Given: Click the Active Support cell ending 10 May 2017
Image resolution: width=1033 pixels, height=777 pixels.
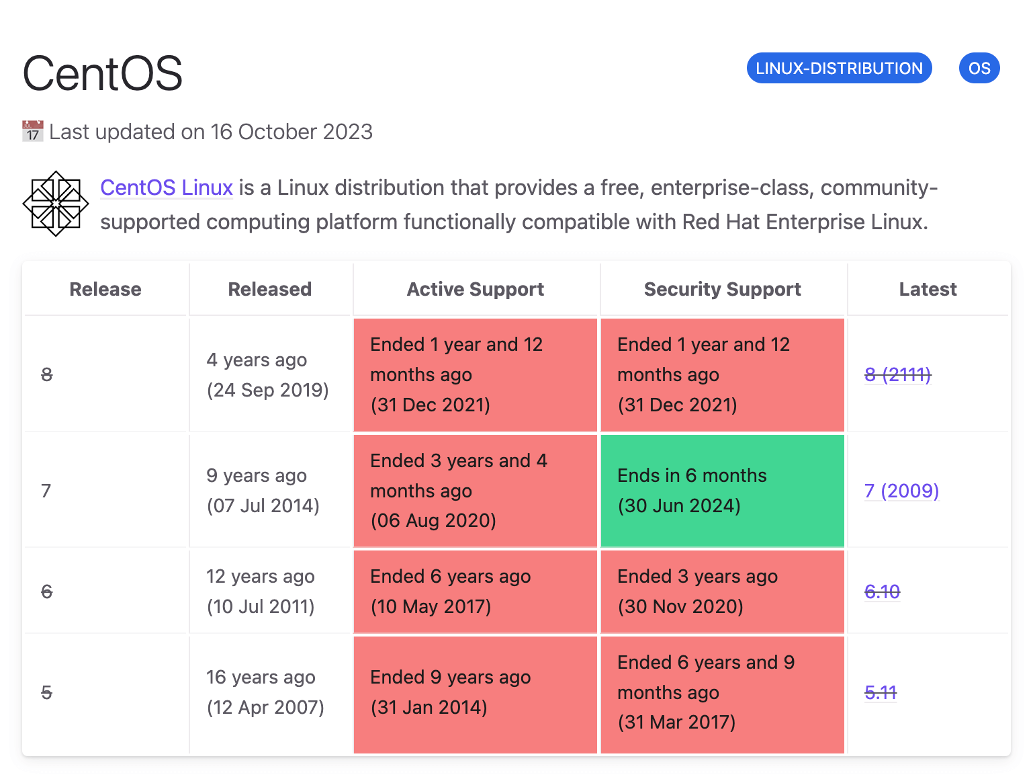Looking at the screenshot, I should (x=476, y=591).
